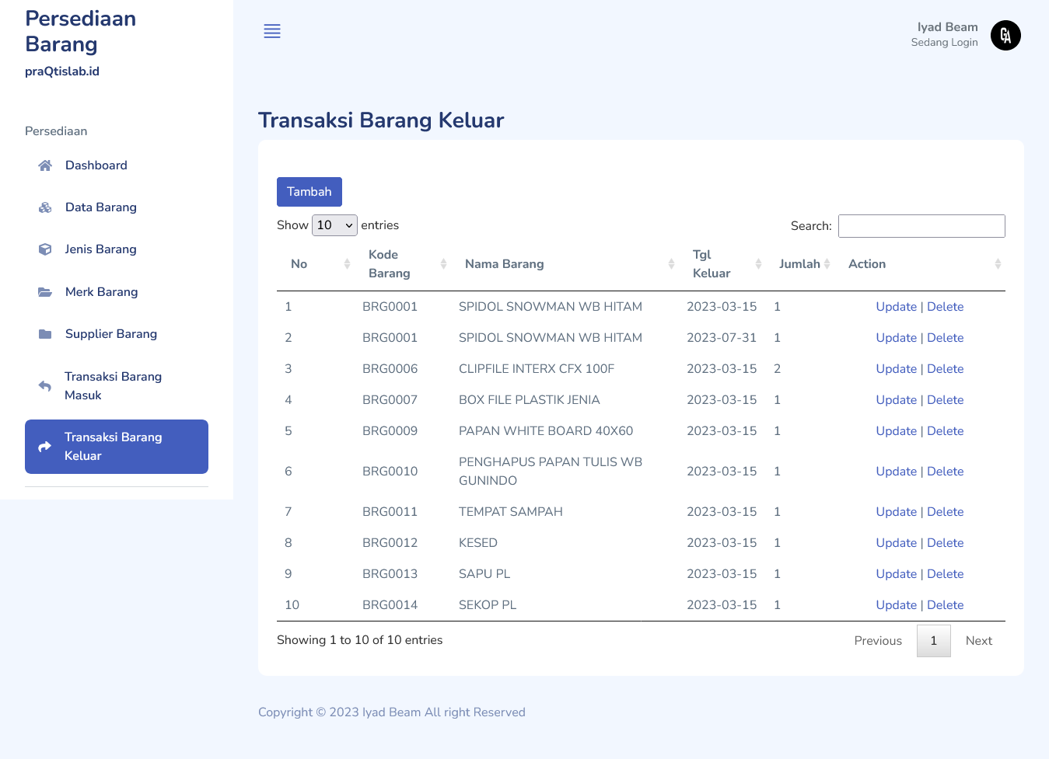This screenshot has height=759, width=1049.
Task: Delete the SEKOP PL row
Action: point(945,605)
